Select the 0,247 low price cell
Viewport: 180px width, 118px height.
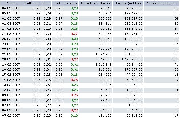pyautogui.click(x=58, y=80)
